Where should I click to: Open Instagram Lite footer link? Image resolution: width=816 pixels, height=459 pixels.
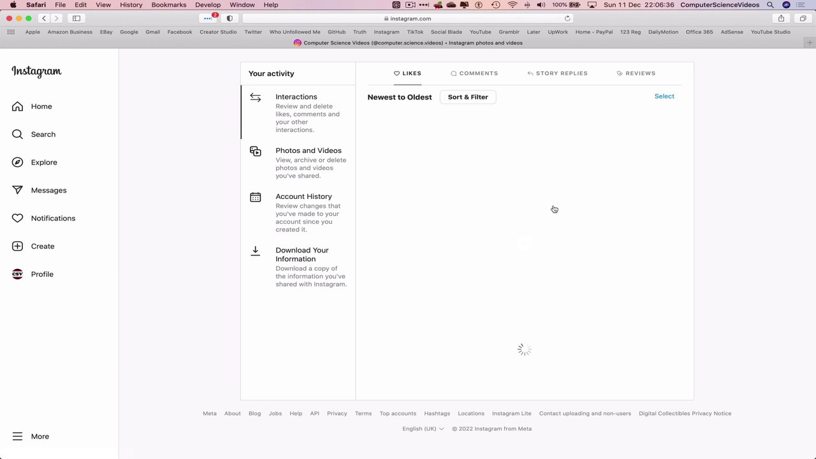(x=512, y=414)
